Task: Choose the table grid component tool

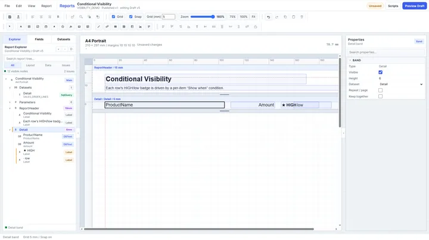Action: pos(124,27)
